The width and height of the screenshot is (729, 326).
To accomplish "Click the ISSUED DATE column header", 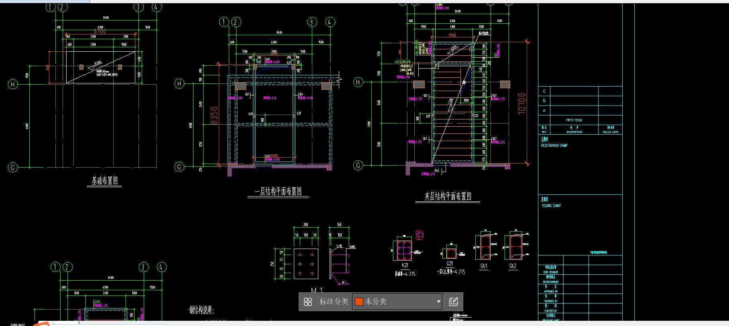I will (610, 132).
